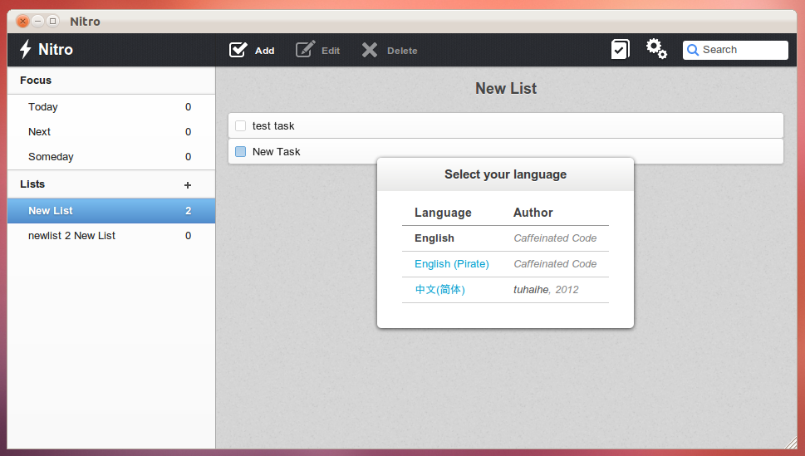Choose English (Pirate) language
This screenshot has width=805, height=456.
click(x=452, y=264)
